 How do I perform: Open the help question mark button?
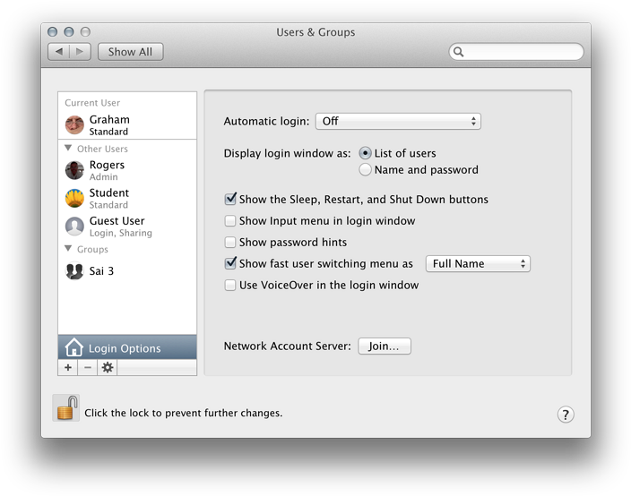[x=566, y=415]
